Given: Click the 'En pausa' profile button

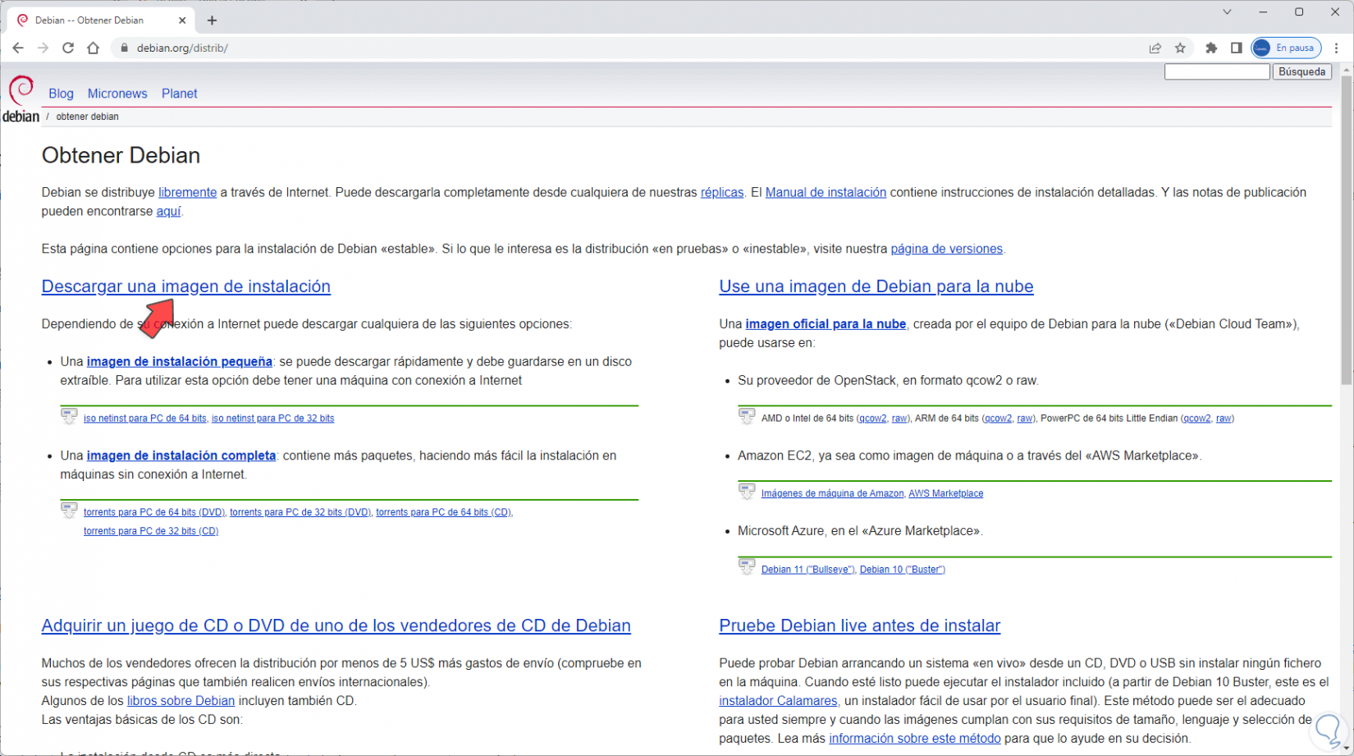Looking at the screenshot, I should [1286, 48].
